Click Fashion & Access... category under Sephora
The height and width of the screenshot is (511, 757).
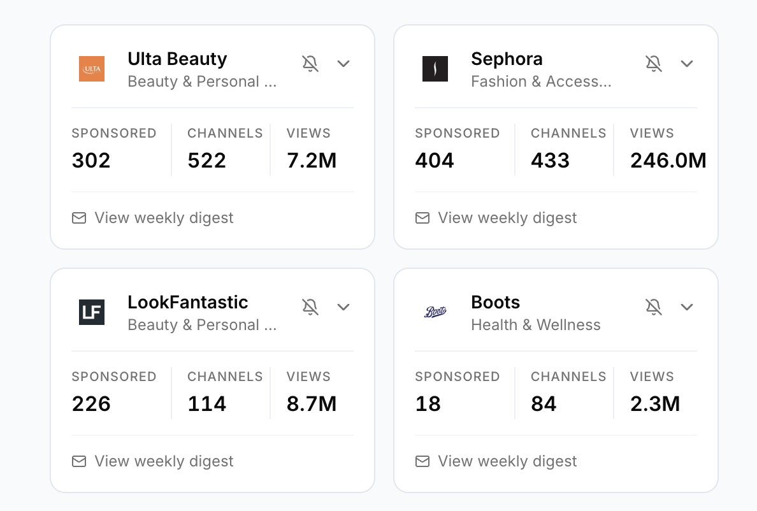pyautogui.click(x=541, y=82)
